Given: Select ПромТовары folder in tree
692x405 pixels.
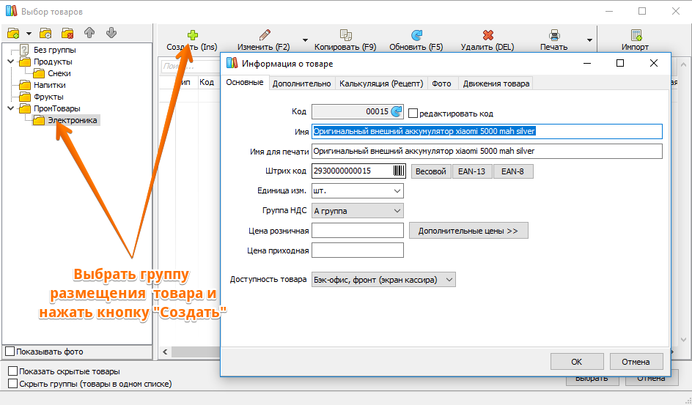Looking at the screenshot, I should 57,108.
